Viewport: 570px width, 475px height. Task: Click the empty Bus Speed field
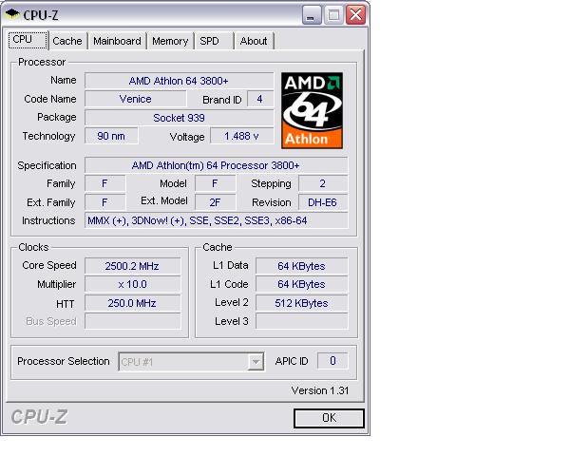pyautogui.click(x=132, y=321)
